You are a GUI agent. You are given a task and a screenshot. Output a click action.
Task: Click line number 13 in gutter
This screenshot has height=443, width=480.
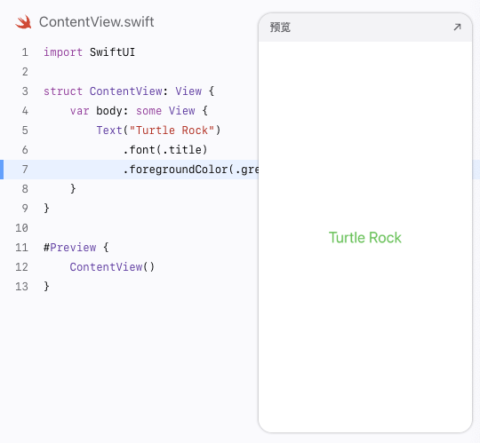(x=21, y=287)
